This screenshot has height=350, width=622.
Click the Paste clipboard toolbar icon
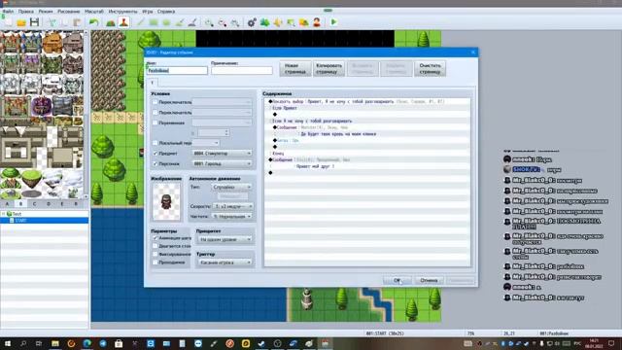click(x=77, y=22)
